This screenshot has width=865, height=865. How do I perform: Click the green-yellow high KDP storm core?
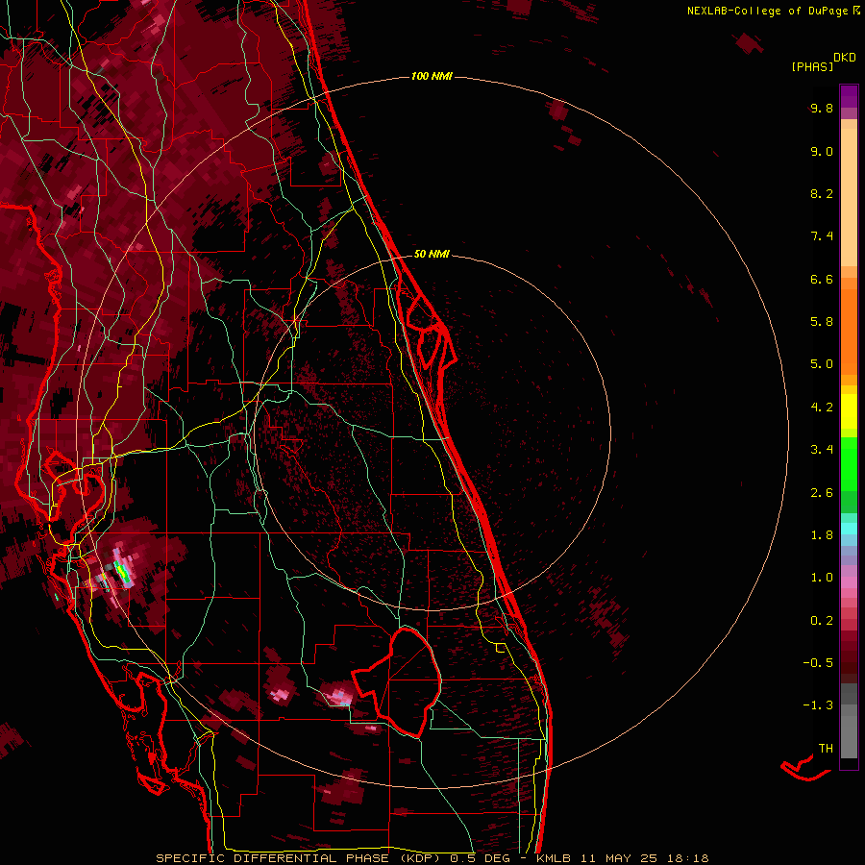pyautogui.click(x=122, y=572)
